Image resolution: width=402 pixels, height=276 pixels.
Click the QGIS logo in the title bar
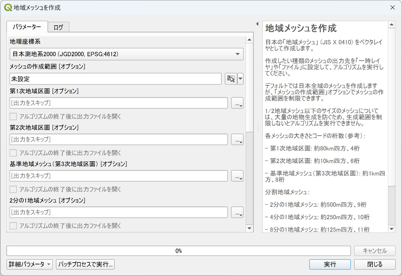[x=8, y=8]
